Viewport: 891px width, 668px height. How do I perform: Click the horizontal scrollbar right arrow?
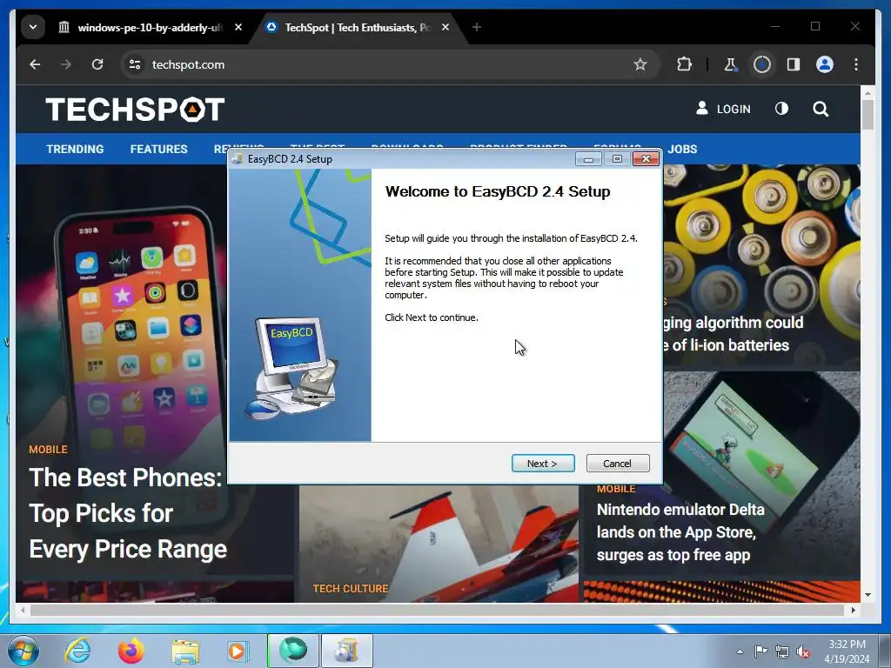854,610
